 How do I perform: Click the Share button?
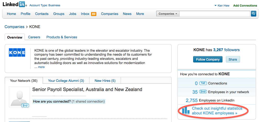(233, 59)
